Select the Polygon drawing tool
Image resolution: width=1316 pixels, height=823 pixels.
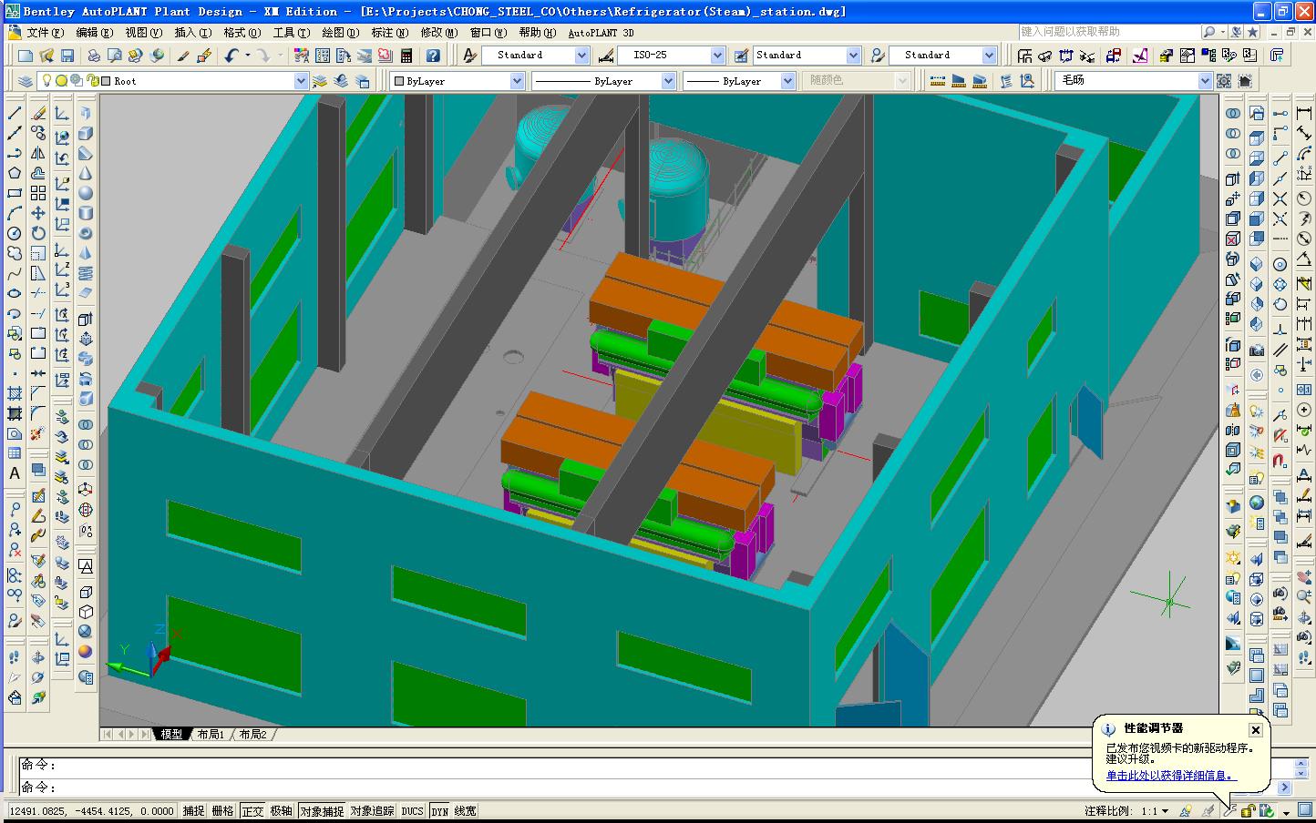pos(15,173)
